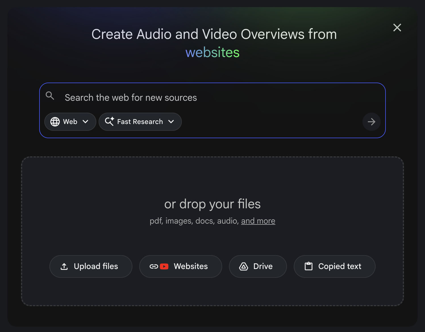
Task: Open the "and more" file types link
Action: tap(258, 221)
